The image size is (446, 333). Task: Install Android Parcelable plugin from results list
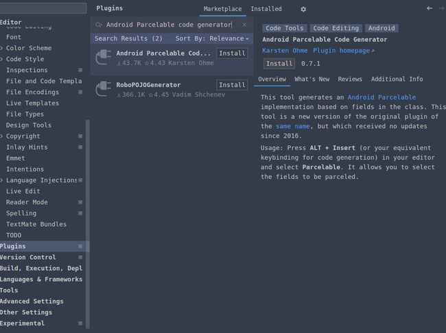click(x=232, y=53)
